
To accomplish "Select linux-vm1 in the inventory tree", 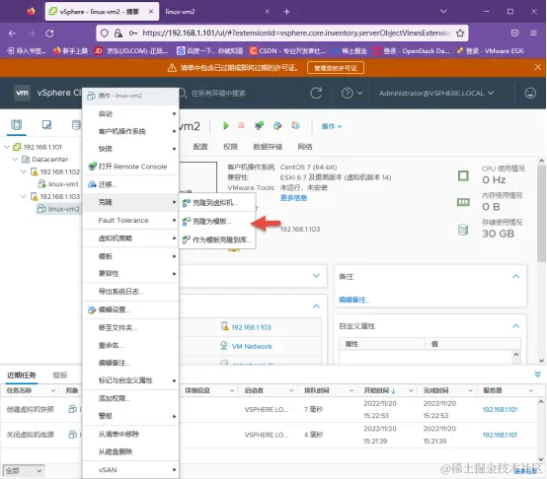I will (63, 183).
